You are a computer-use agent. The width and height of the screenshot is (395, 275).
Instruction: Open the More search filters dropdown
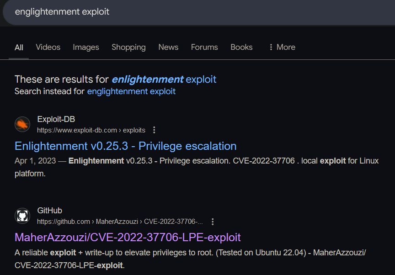282,47
